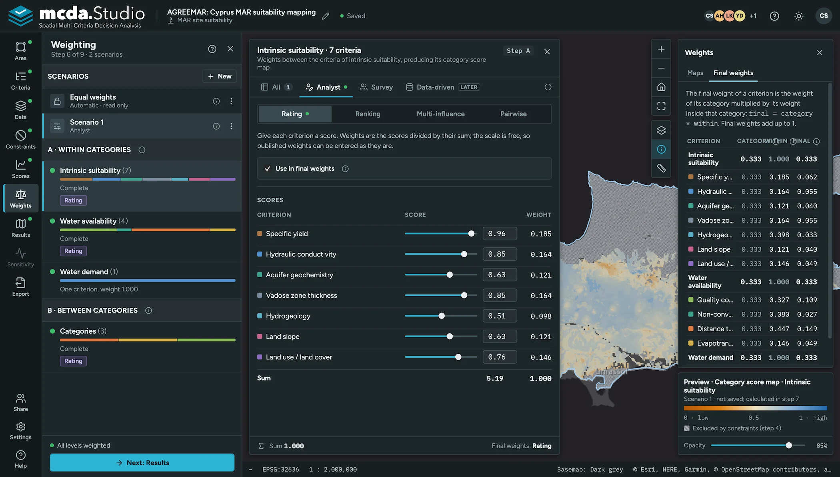Adjust the Specific yield score slider
Viewport: 840px width, 477px height.
(x=441, y=234)
